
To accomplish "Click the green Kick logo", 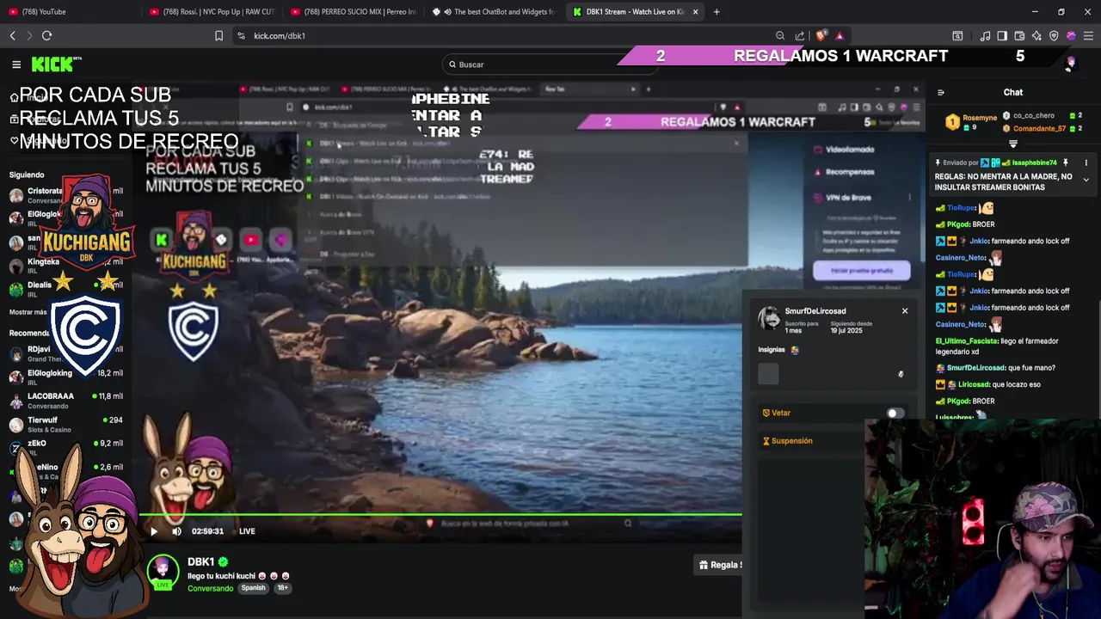I will coord(54,64).
